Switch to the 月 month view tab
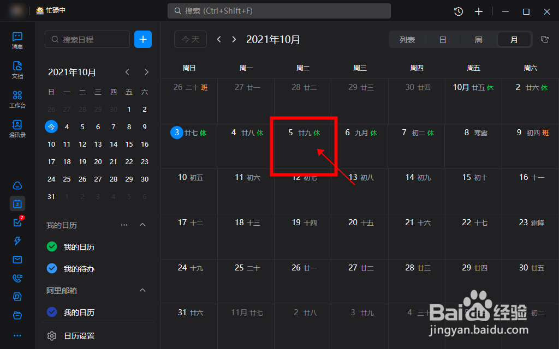Screen dimensions: 559x349 [514, 39]
